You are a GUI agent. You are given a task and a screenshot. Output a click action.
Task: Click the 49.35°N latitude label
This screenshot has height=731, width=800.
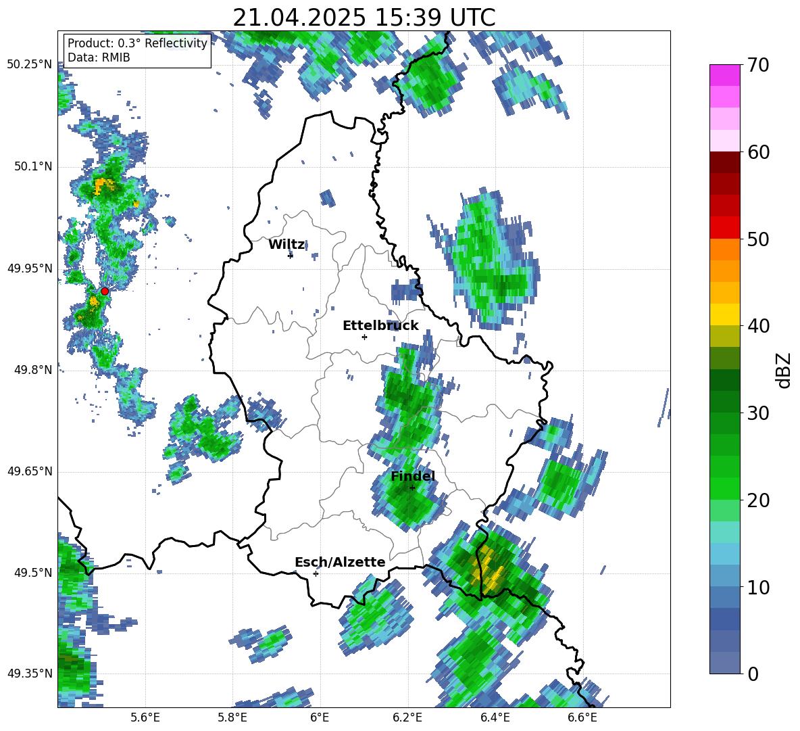coord(30,674)
